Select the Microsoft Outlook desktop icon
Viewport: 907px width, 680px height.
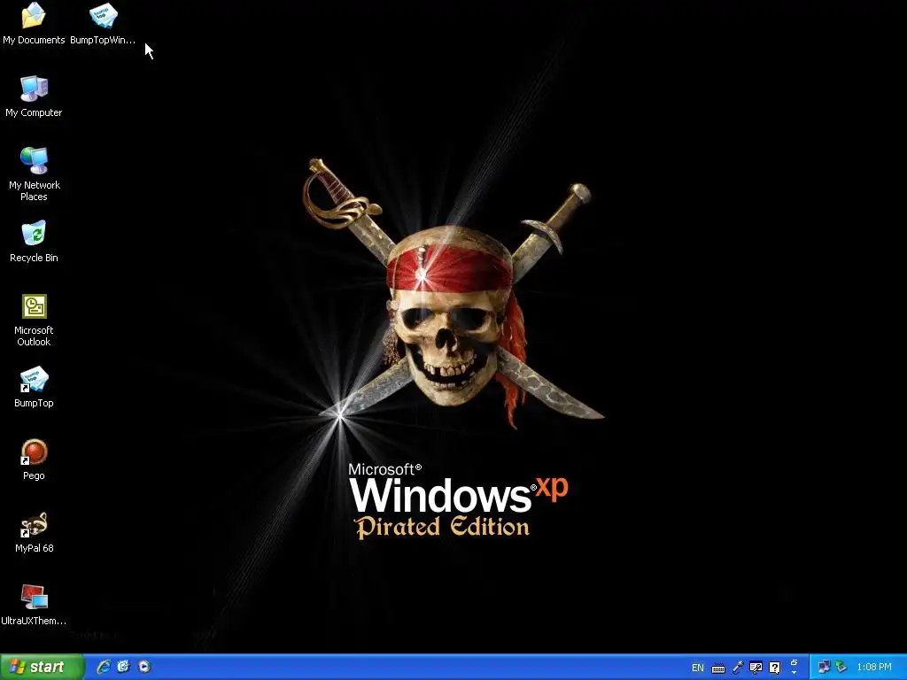click(34, 320)
